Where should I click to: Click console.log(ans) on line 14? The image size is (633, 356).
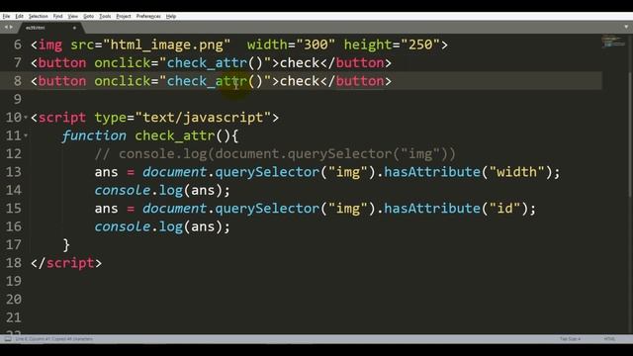[162, 190]
